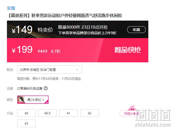Click the ¥199 current price
Image resolution: width=173 pixels, height=129 pixels.
click(x=22, y=49)
